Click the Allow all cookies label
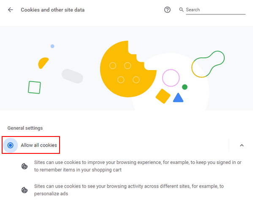The image size is (253, 202). click(x=39, y=145)
